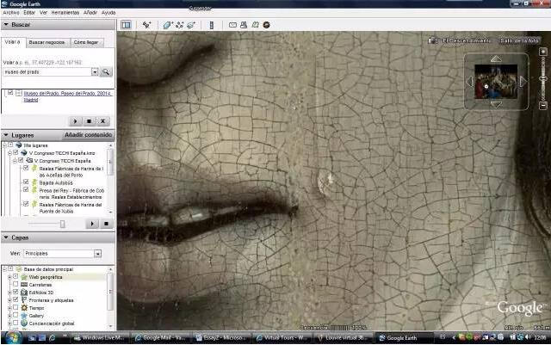
Task: Add a polygon with the toolbar icon
Action: click(167, 25)
